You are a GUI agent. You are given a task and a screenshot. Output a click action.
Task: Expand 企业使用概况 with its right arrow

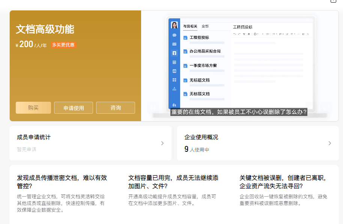click(x=329, y=143)
